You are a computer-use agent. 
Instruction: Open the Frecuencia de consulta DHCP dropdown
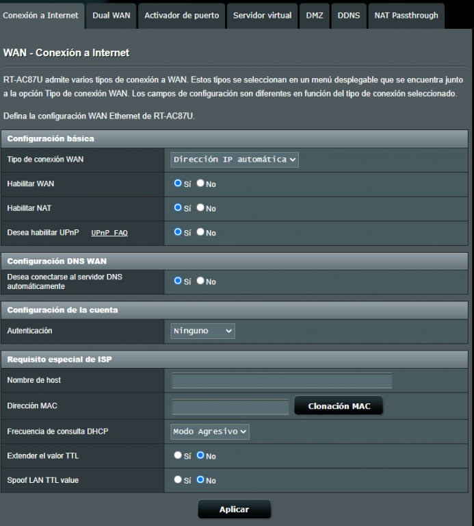click(210, 431)
